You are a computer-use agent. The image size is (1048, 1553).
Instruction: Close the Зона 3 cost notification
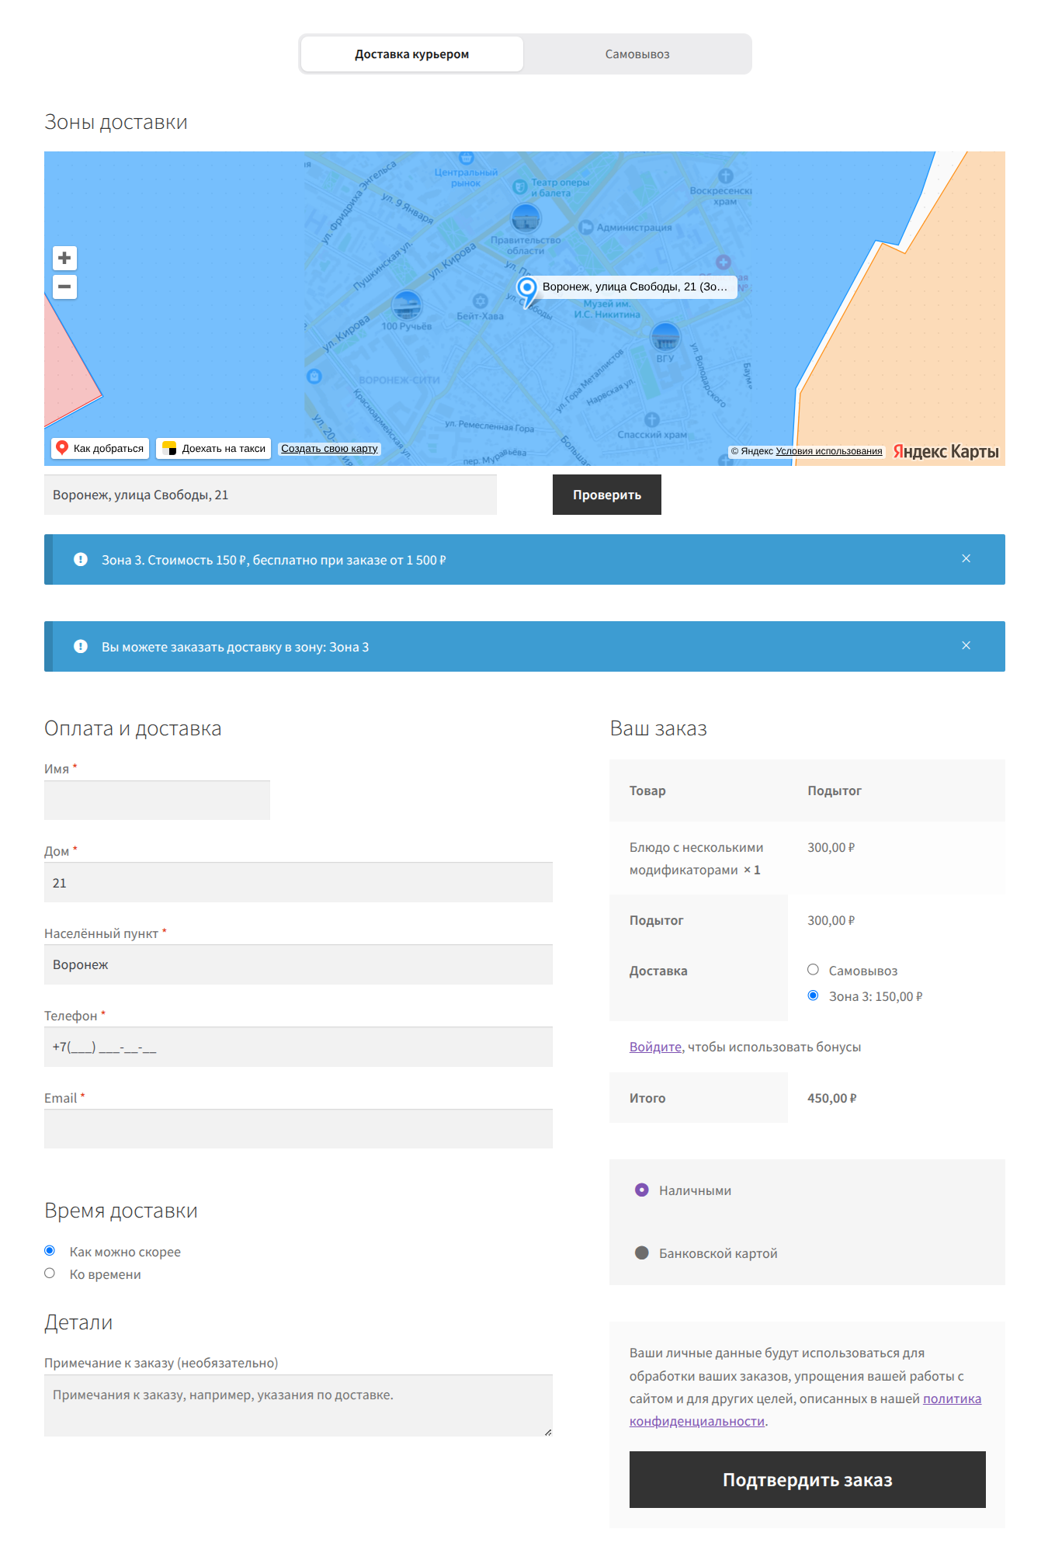click(x=966, y=559)
